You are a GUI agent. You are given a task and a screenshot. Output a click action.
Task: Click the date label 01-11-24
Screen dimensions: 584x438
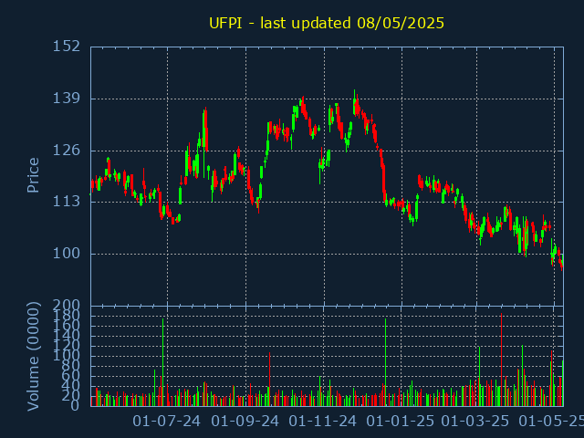[x=322, y=422]
